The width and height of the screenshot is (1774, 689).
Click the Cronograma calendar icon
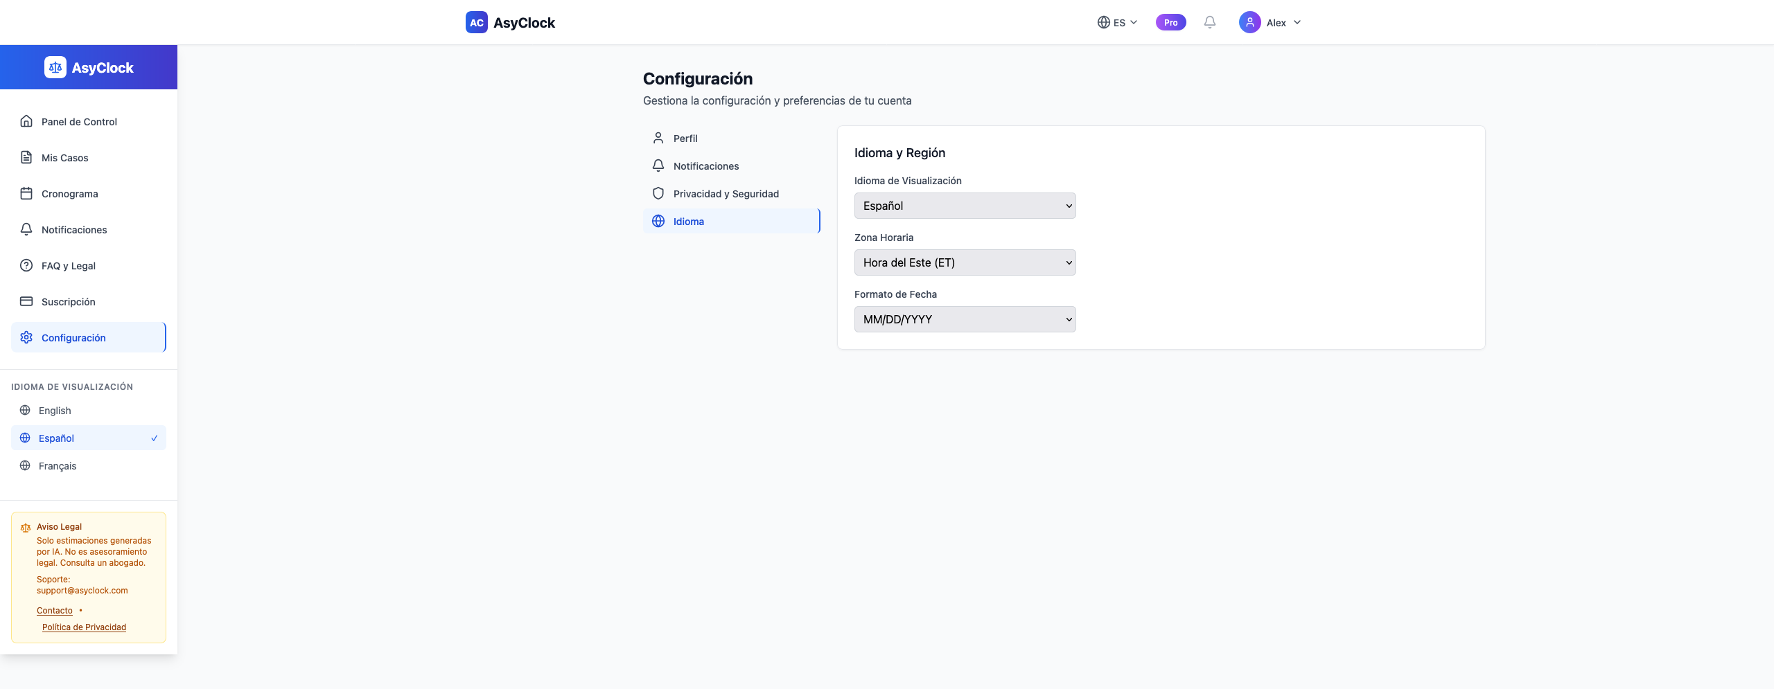(26, 193)
